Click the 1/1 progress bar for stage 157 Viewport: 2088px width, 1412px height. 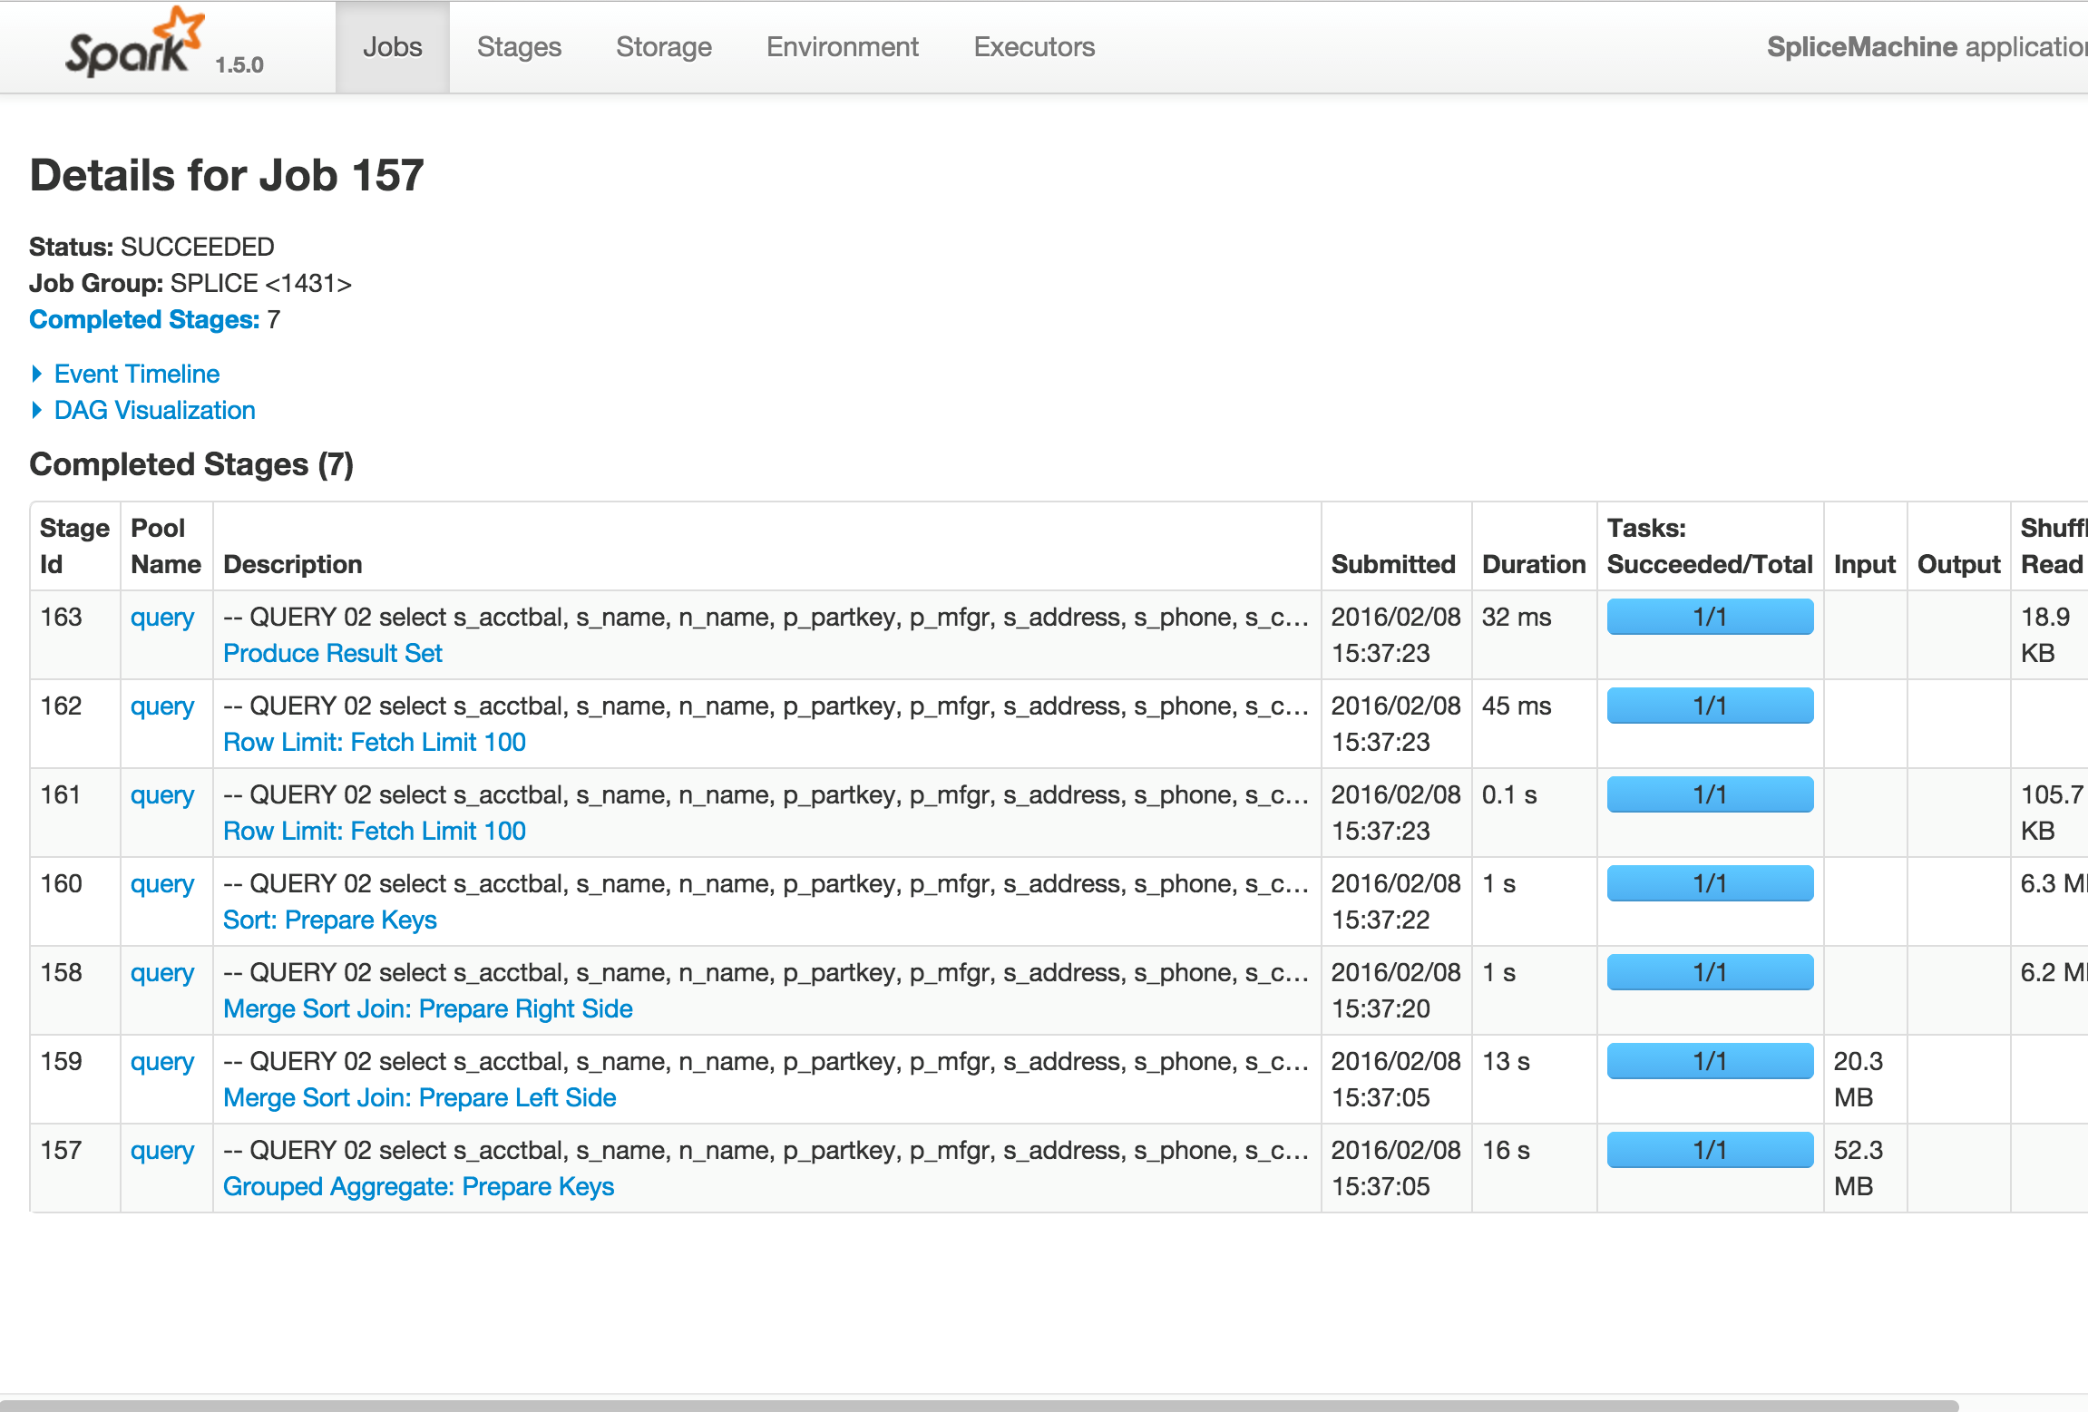coord(1710,1150)
